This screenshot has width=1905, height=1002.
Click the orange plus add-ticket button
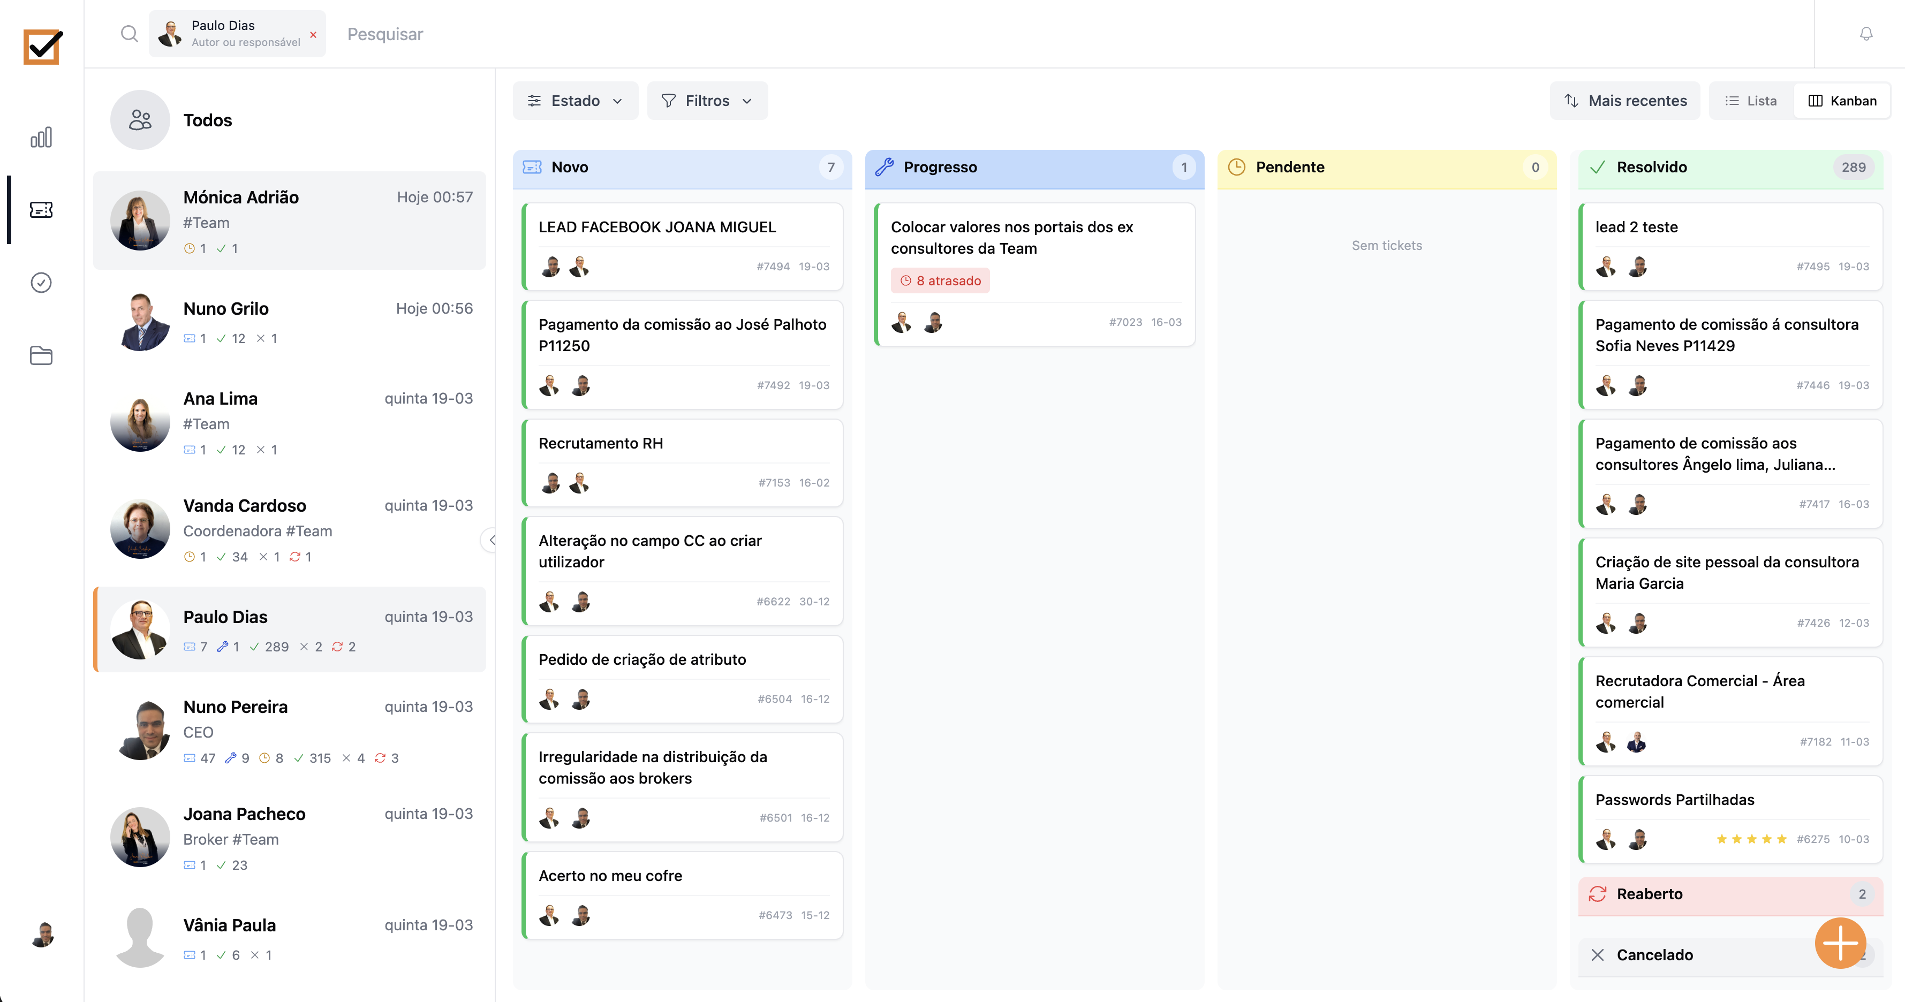click(x=1840, y=943)
